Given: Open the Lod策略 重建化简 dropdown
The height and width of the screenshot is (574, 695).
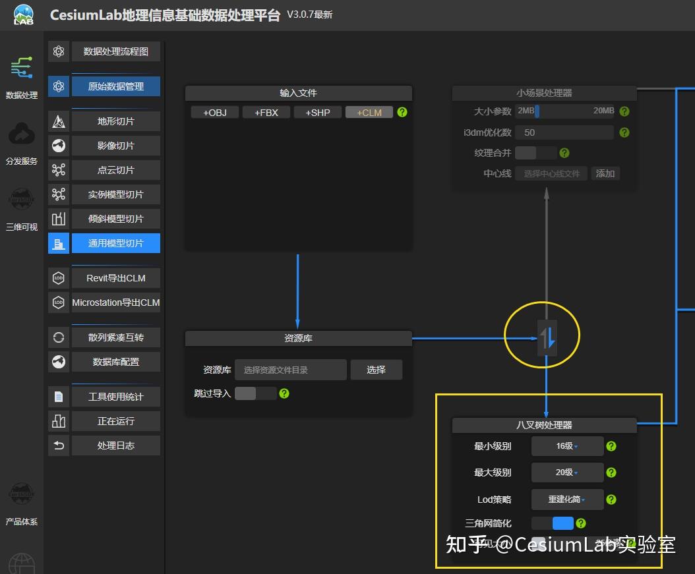Looking at the screenshot, I should pyautogui.click(x=566, y=499).
